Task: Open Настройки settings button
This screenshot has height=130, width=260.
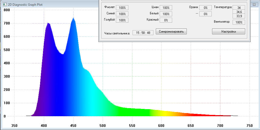Action: (228, 31)
